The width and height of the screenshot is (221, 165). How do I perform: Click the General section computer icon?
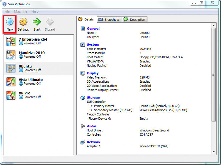[x=83, y=29]
